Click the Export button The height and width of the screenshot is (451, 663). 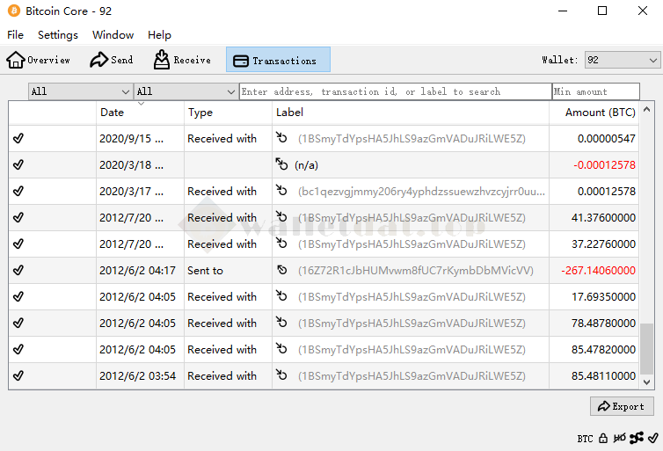point(622,406)
